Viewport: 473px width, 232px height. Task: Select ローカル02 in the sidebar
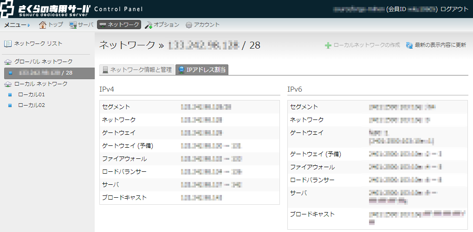click(x=31, y=105)
